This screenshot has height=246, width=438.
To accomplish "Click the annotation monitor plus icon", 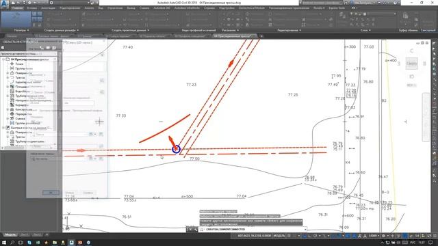I will [392, 236].
